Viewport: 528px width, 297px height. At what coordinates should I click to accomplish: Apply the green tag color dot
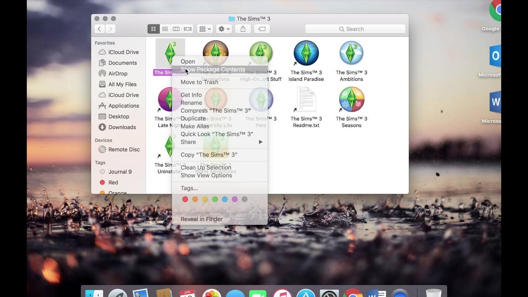click(x=215, y=199)
